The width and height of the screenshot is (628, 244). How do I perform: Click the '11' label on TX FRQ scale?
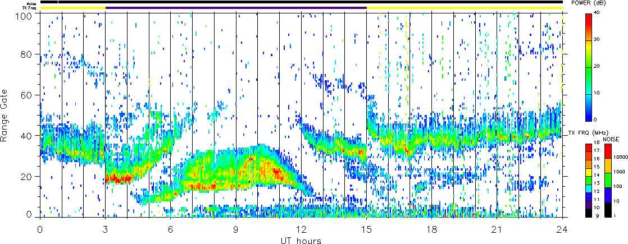click(x=596, y=200)
